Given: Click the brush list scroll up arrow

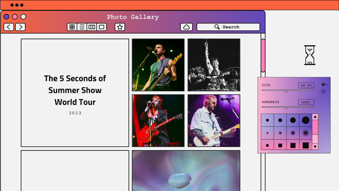Looking at the screenshot, I should pyautogui.click(x=315, y=117).
